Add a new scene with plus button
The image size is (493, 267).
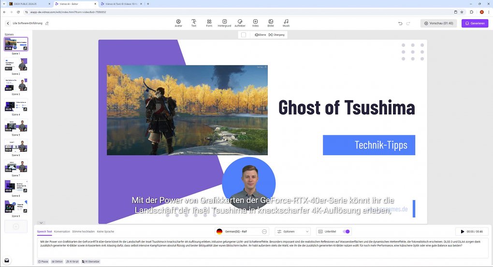tap(16, 227)
